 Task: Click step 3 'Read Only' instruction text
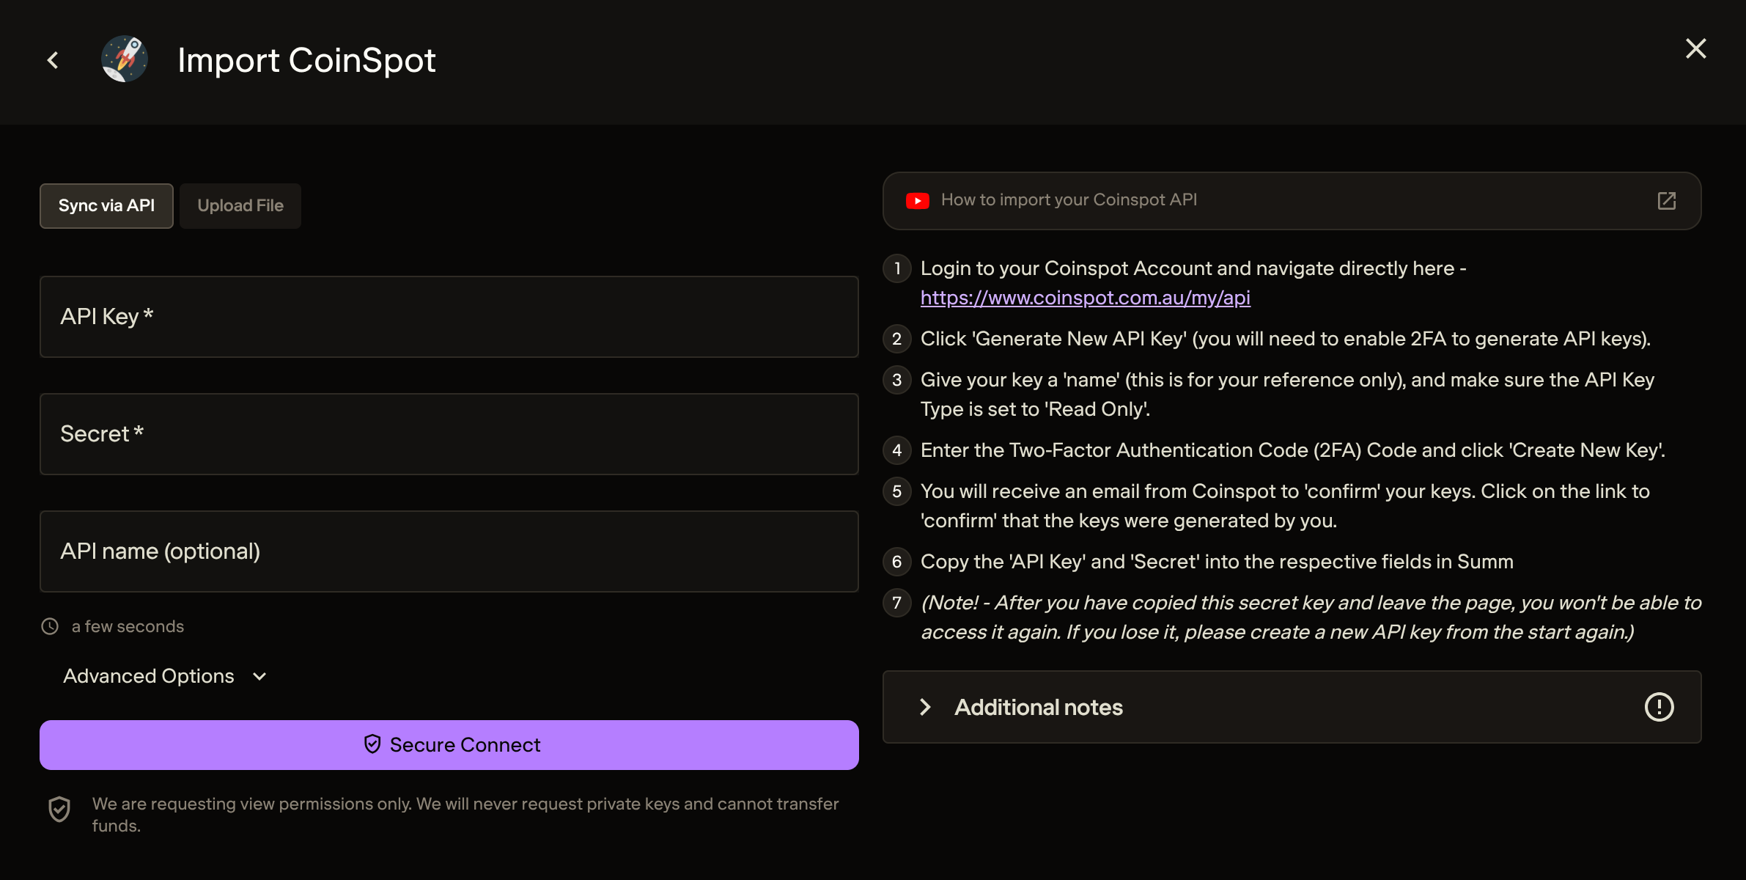coord(1287,395)
